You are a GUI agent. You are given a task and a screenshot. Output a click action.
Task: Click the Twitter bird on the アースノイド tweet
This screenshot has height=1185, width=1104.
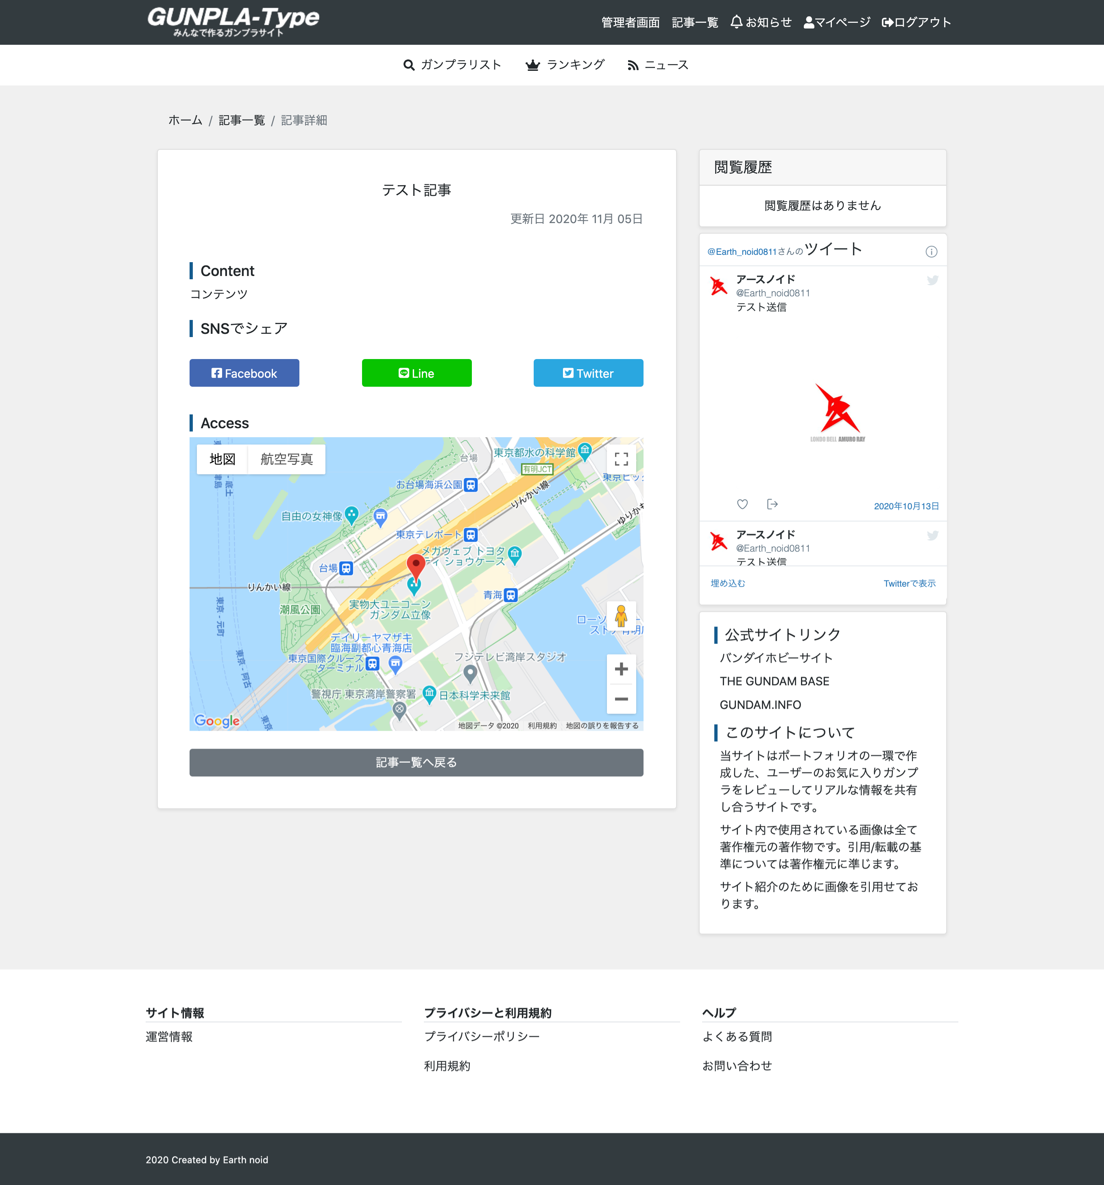(933, 280)
